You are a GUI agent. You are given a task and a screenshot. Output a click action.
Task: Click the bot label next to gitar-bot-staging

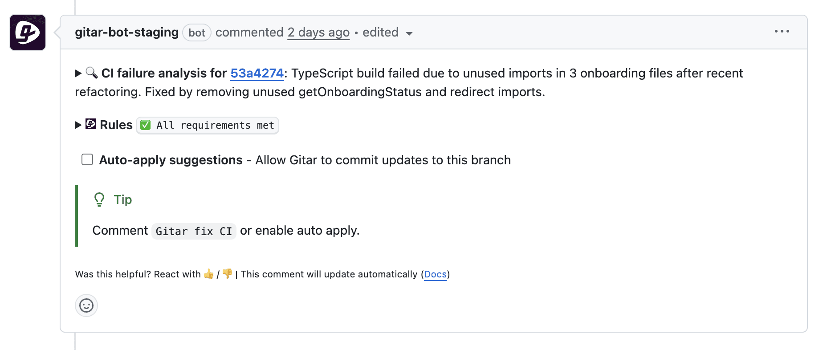[x=196, y=33]
